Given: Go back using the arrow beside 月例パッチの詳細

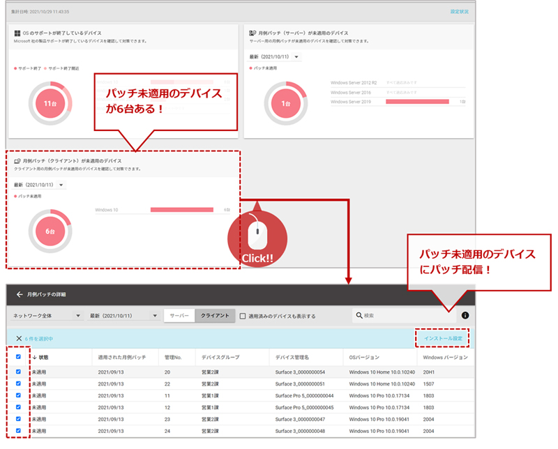Looking at the screenshot, I should [x=20, y=294].
